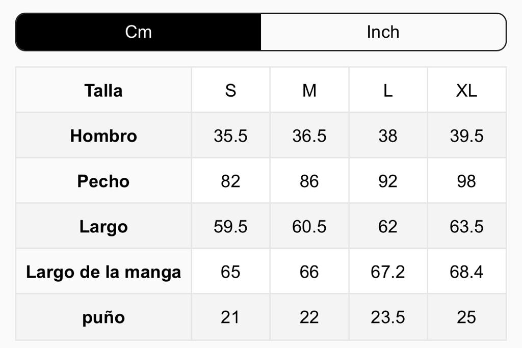This screenshot has width=522, height=348.
Task: Click sleeve length value 68.4 for XL
Action: 466,272
